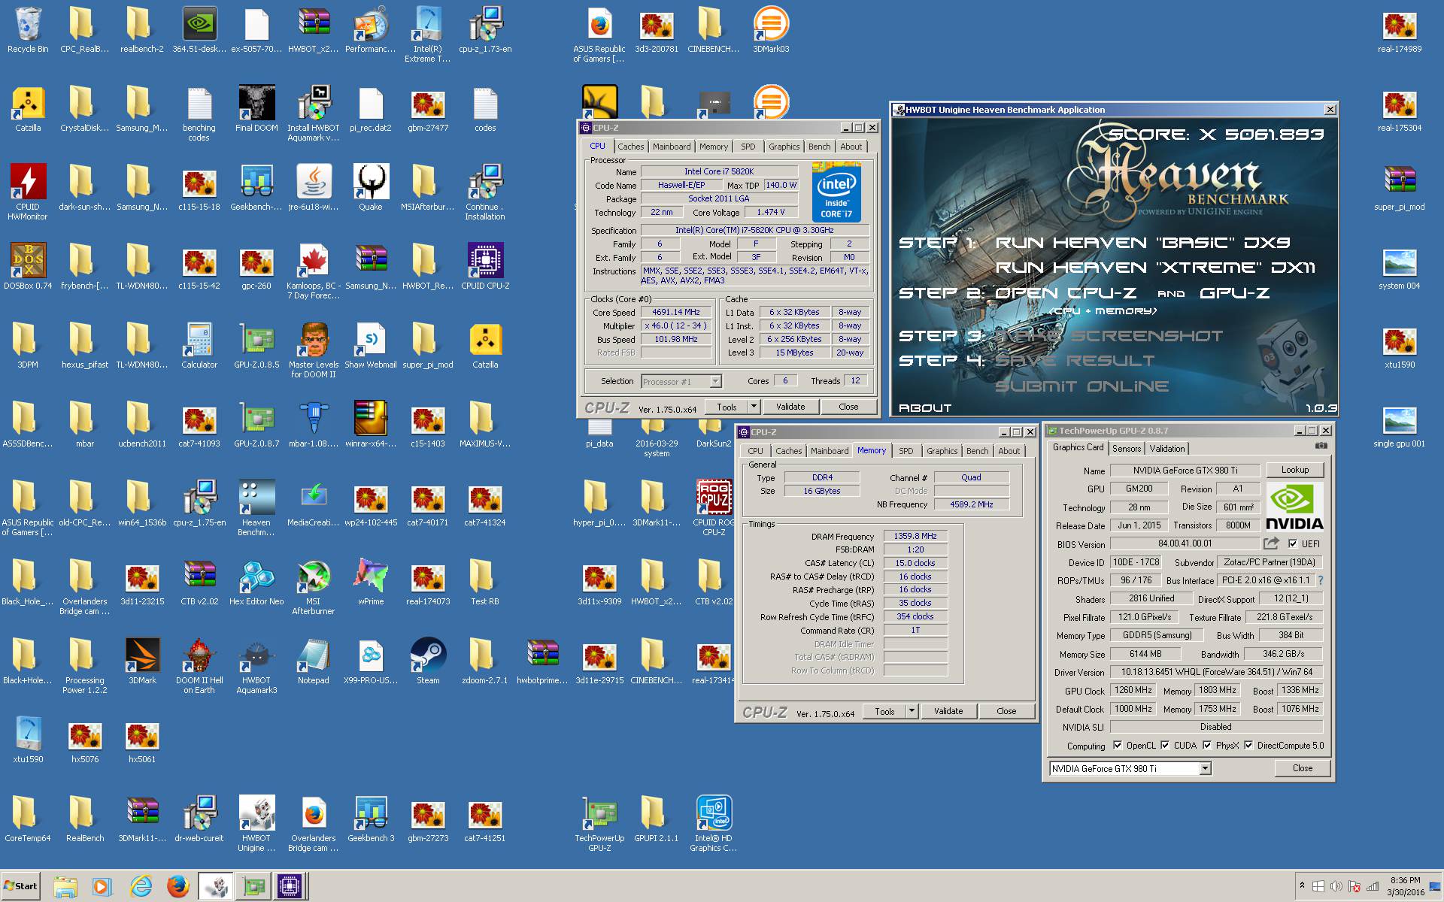Screen dimensions: 1444x902
Task: Open Geekbench 3 desktop icon
Action: click(371, 819)
